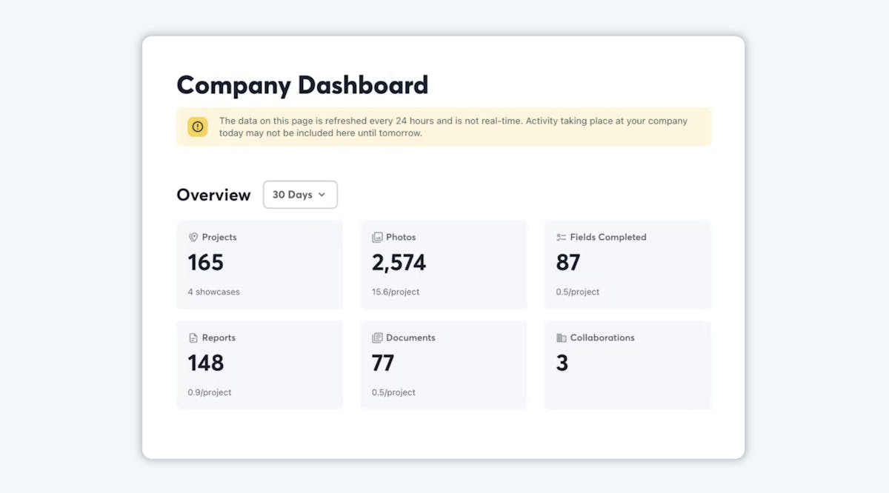Viewport: 889px width, 493px height.
Task: Click the Reports card label
Action: pyautogui.click(x=219, y=338)
